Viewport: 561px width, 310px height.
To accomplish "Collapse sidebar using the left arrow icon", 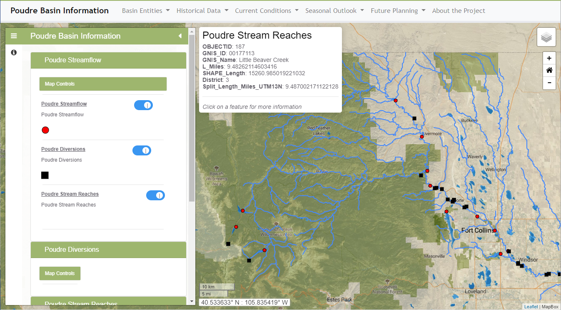I will (180, 36).
